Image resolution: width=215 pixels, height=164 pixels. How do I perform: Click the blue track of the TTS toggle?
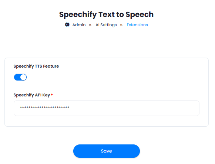coord(17,77)
